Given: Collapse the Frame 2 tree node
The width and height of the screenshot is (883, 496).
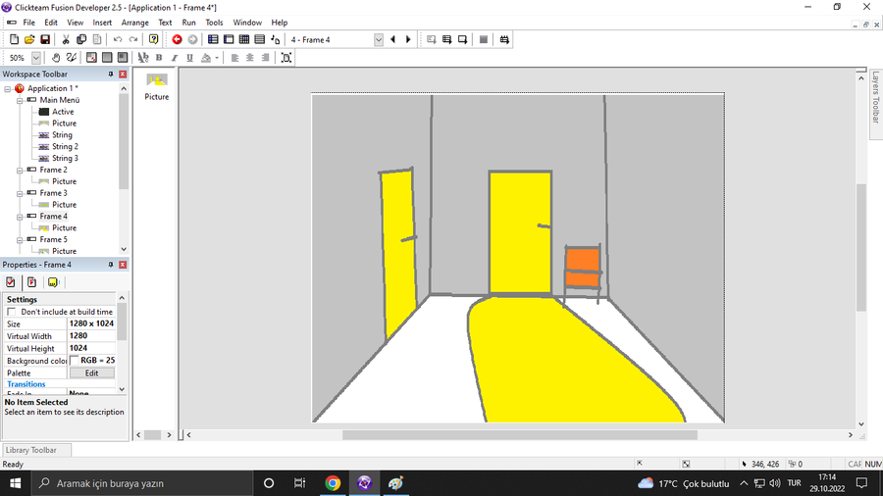Looking at the screenshot, I should (x=20, y=170).
